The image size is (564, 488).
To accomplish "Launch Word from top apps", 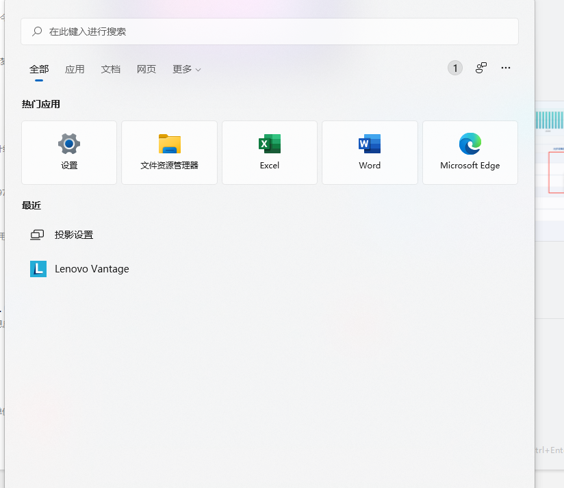I will click(370, 153).
